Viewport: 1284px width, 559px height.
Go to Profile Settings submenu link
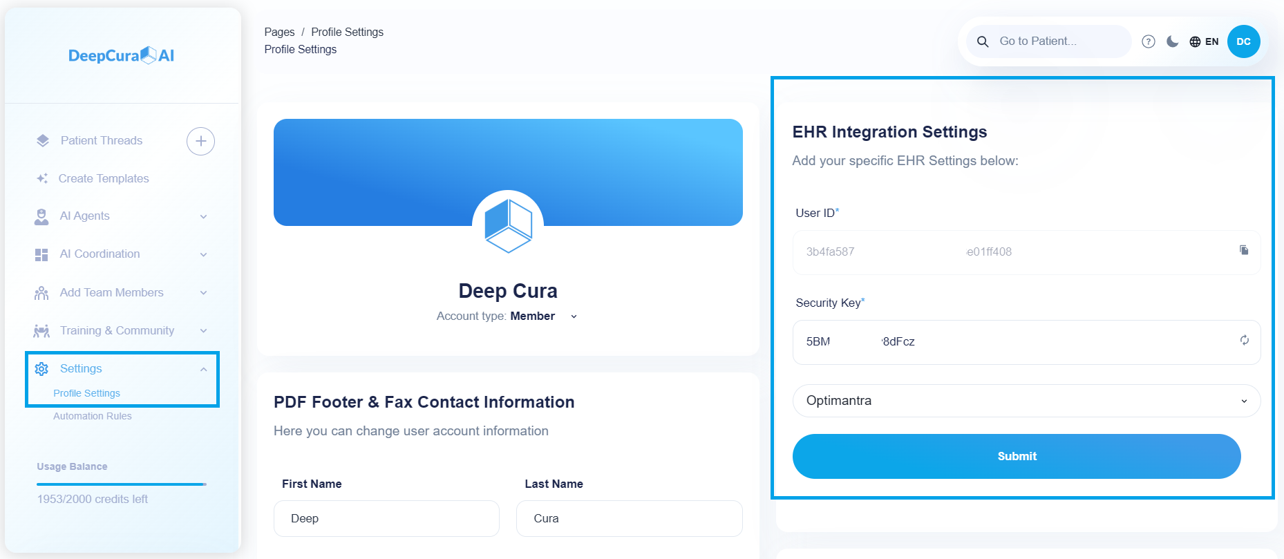click(x=86, y=393)
